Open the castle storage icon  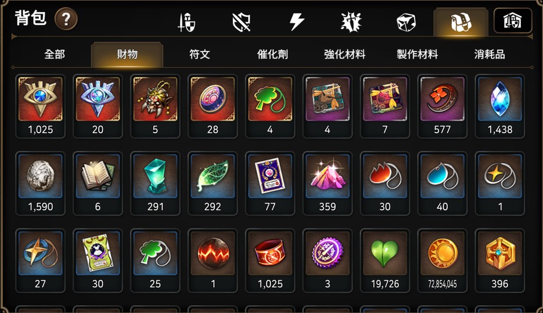click(x=513, y=21)
